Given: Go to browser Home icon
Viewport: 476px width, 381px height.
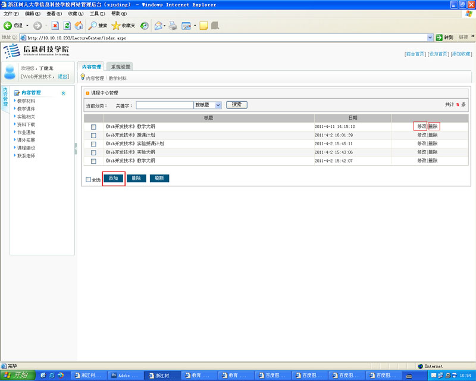Looking at the screenshot, I should 79,26.
